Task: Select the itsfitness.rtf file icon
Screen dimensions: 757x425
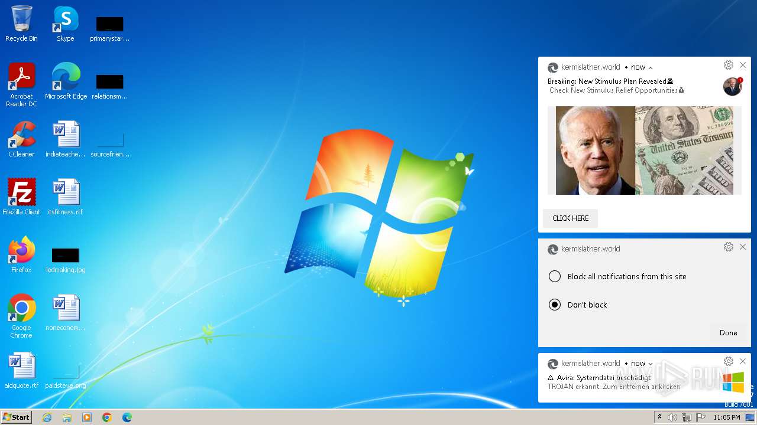Action: [x=66, y=197]
